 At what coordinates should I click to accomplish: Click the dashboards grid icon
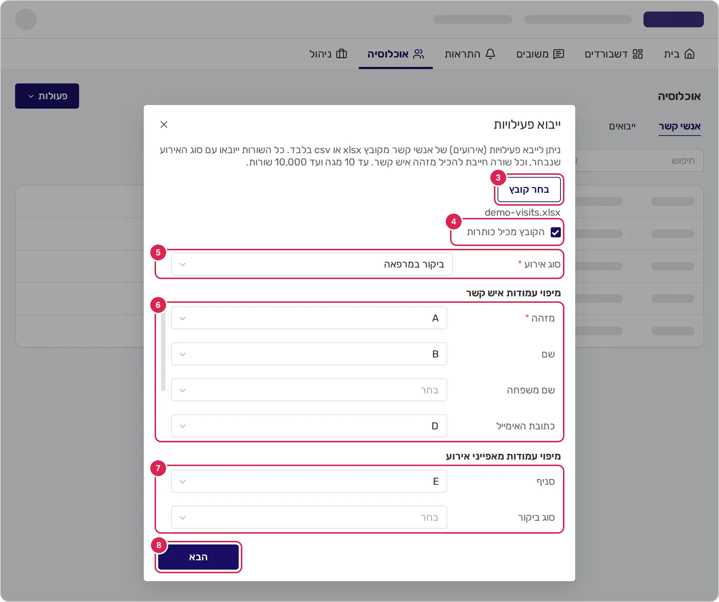pyautogui.click(x=638, y=54)
